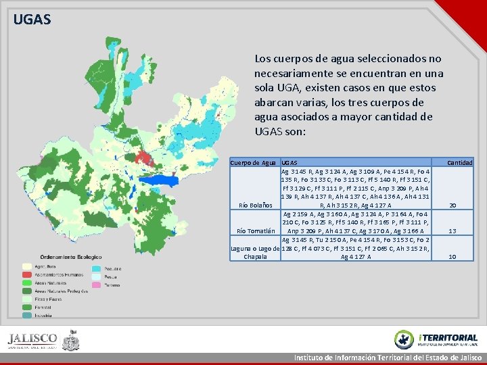The width and height of the screenshot is (487, 365).
Task: Click the Flora y Fauna swatch
Action: 27,299
